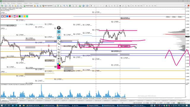This screenshot has height=107, width=190.
Task: Toggle the Navigator panel icon
Action: tap(15, 6)
